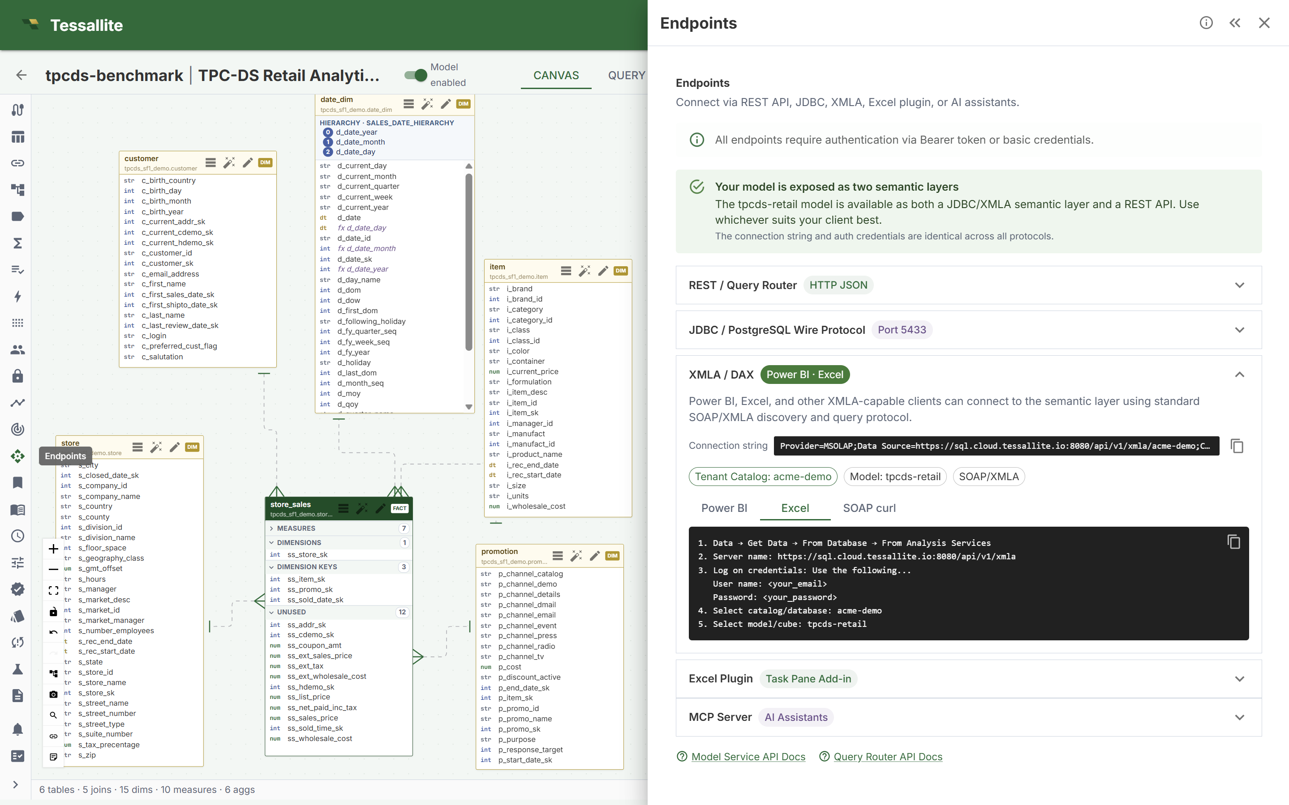This screenshot has width=1289, height=805.
Task: Open the green Endpoints icon in sidebar
Action: click(17, 456)
